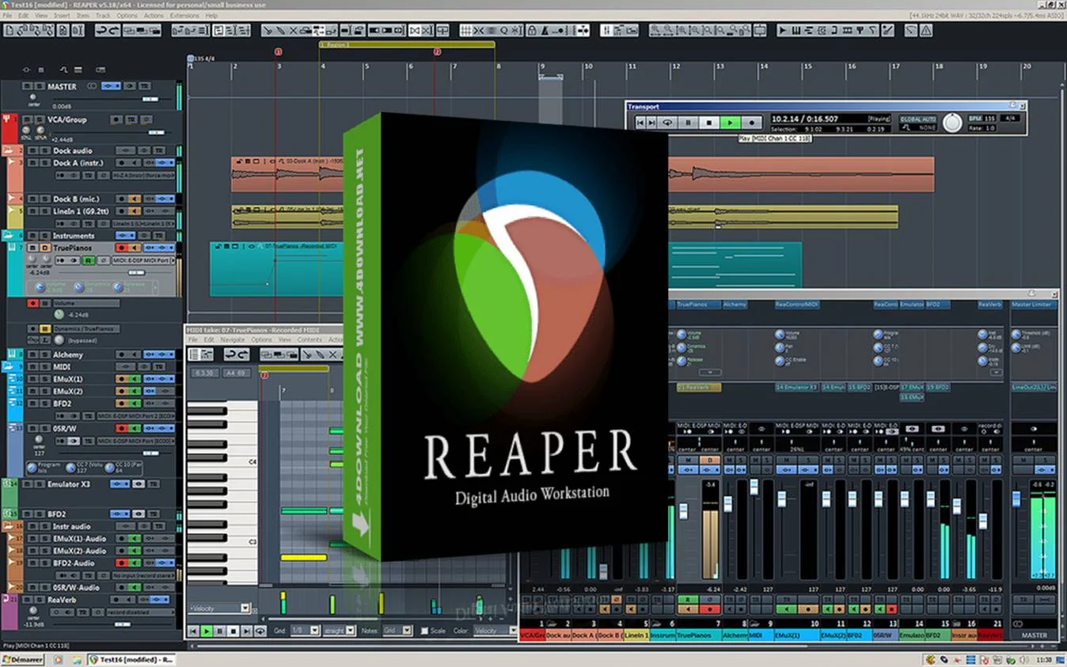
Task: Toggle the repeat loop button in Transport
Action: 667,123
